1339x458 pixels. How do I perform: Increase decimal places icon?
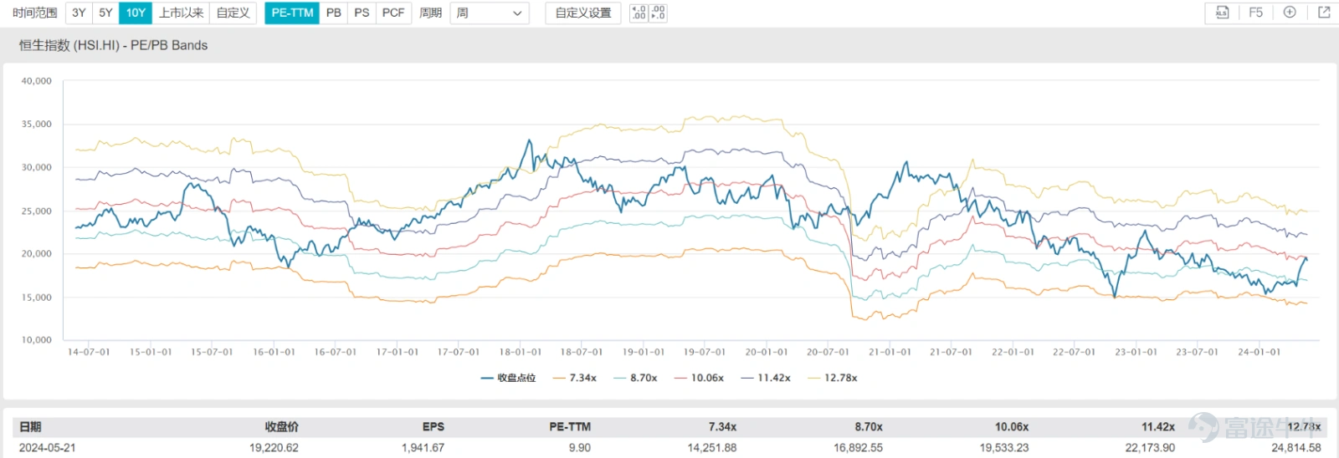click(639, 13)
